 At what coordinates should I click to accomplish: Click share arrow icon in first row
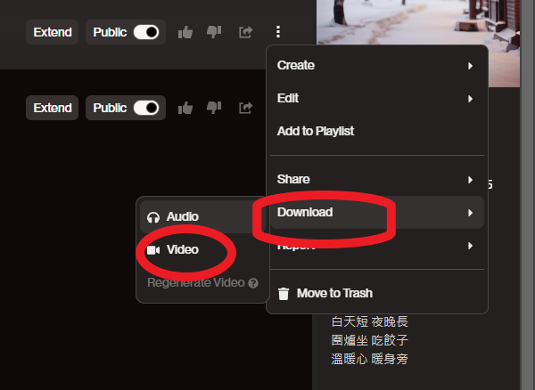click(246, 32)
